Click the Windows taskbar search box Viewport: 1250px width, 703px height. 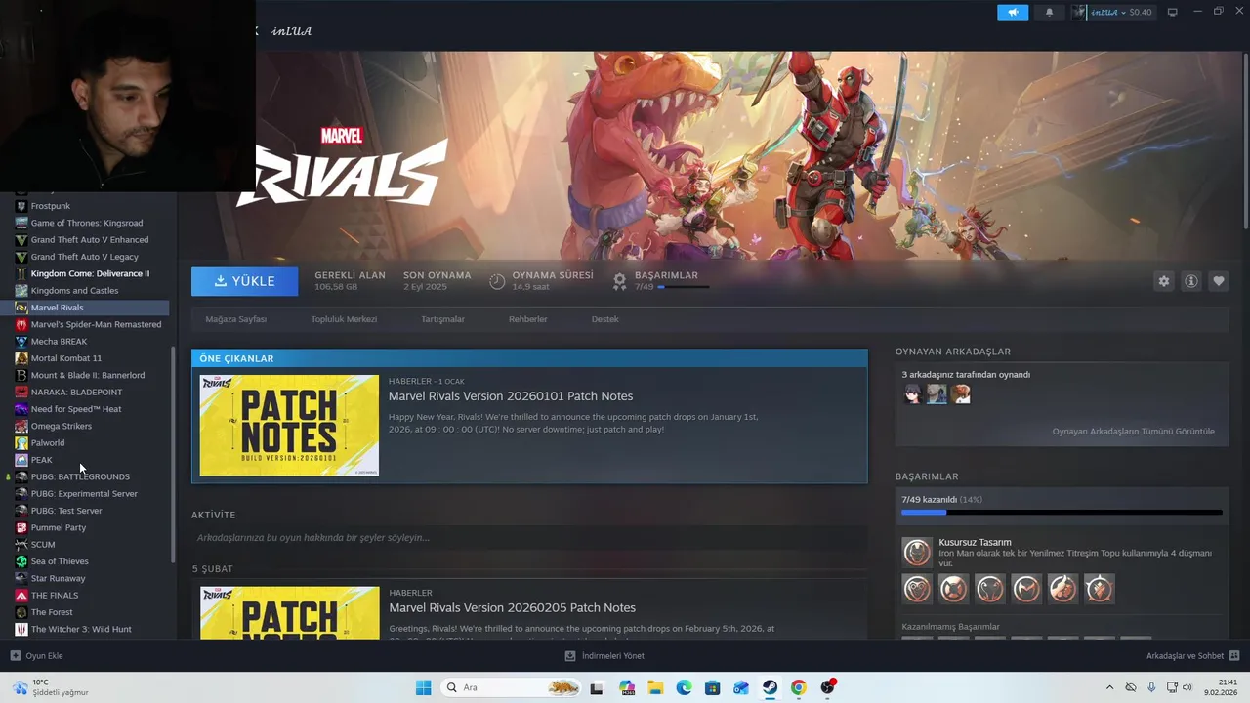pyautogui.click(x=510, y=687)
